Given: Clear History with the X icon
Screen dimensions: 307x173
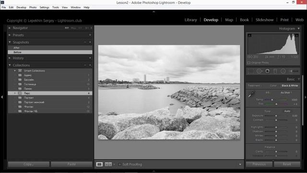Looking at the screenshot, I should tap(90, 58).
